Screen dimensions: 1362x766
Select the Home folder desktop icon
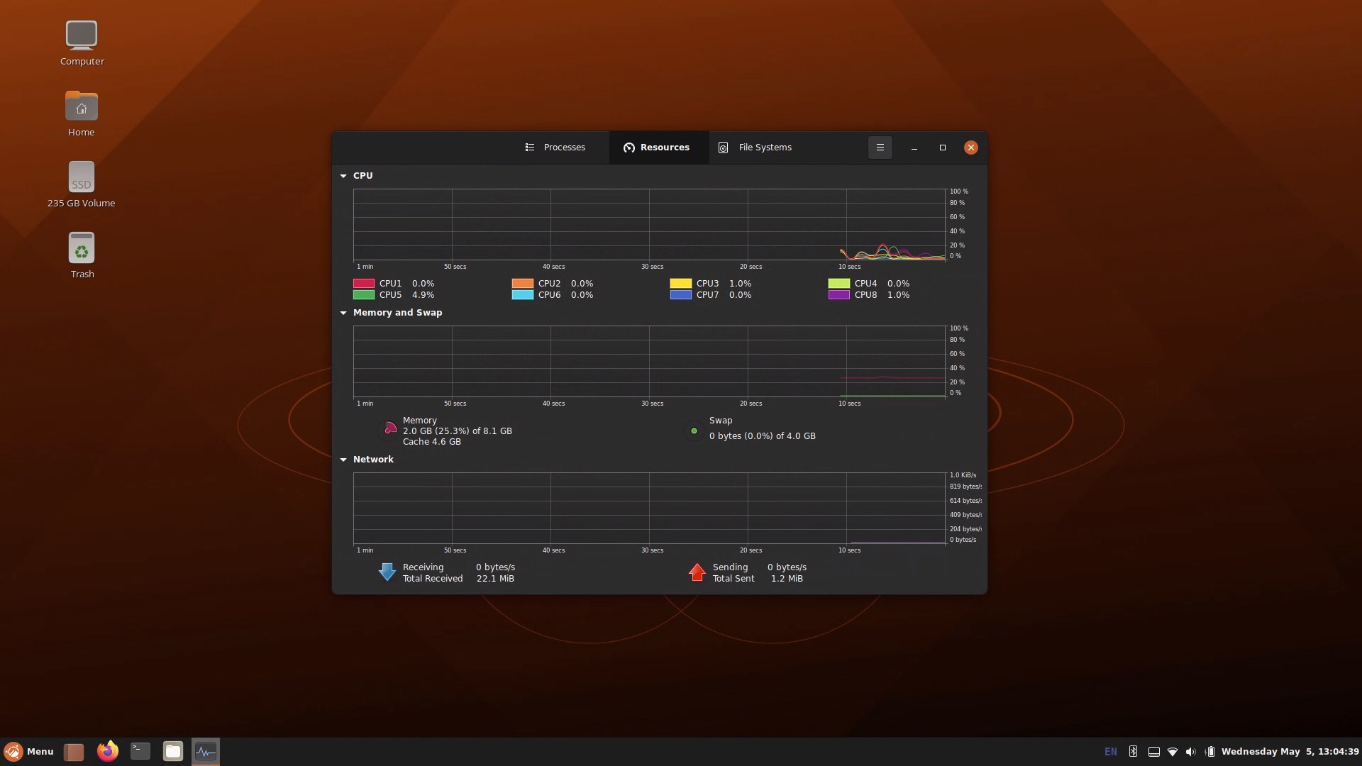pyautogui.click(x=81, y=107)
